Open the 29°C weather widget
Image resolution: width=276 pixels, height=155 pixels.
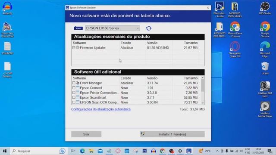pos(204,151)
